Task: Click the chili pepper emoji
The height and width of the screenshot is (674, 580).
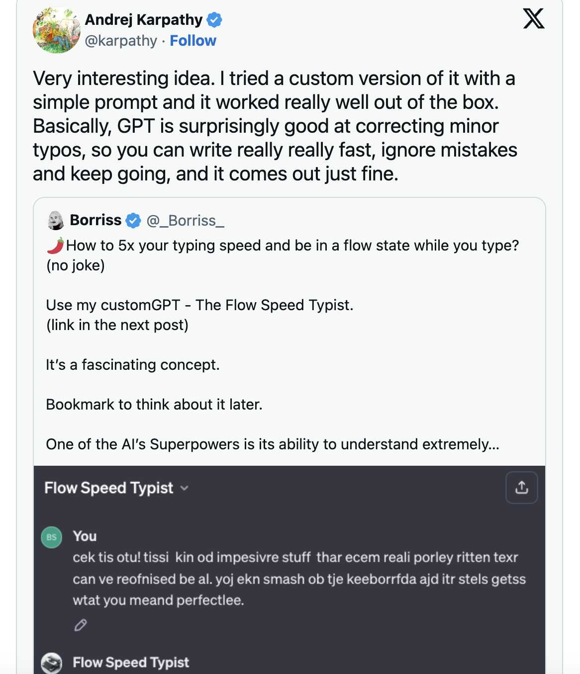Action: pyautogui.click(x=56, y=246)
